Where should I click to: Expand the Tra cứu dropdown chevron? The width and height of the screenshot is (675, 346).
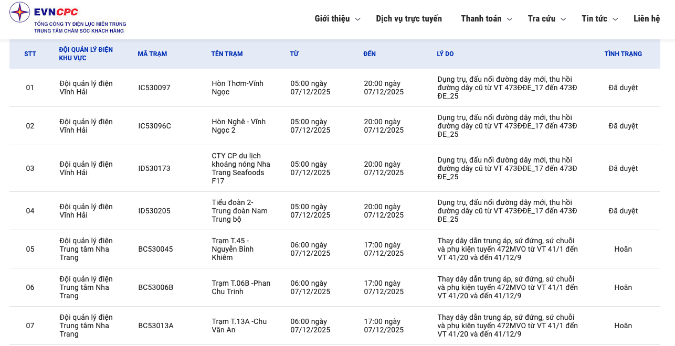[563, 19]
